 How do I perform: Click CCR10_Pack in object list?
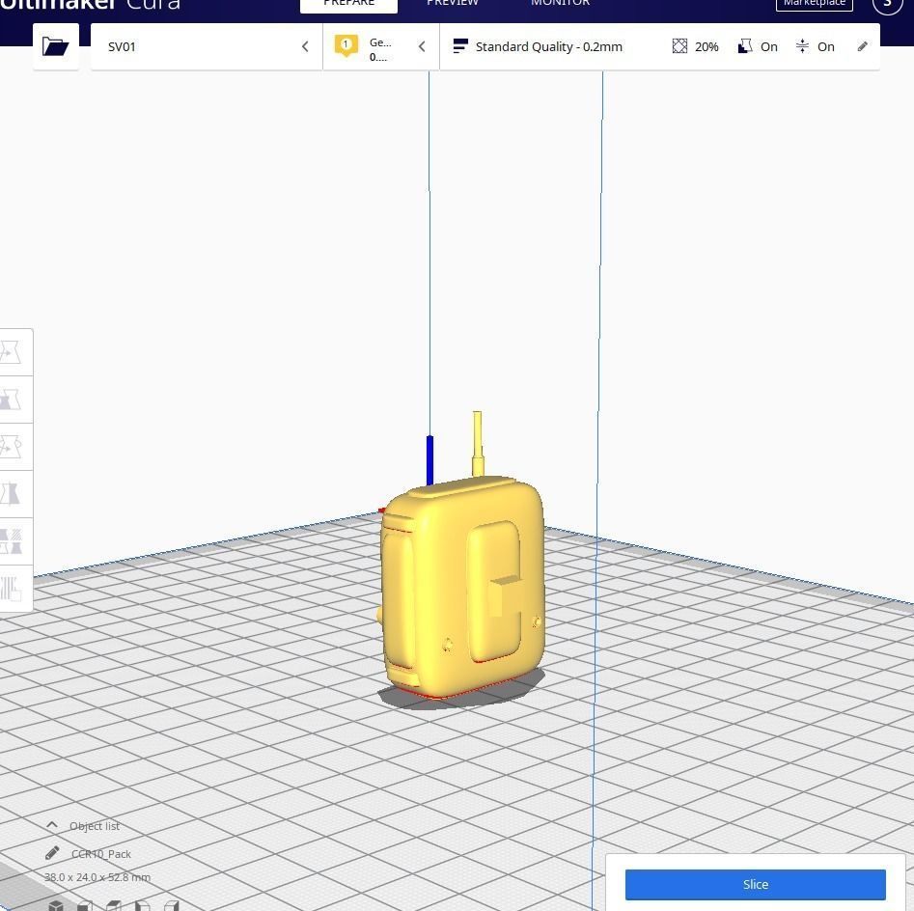(100, 854)
